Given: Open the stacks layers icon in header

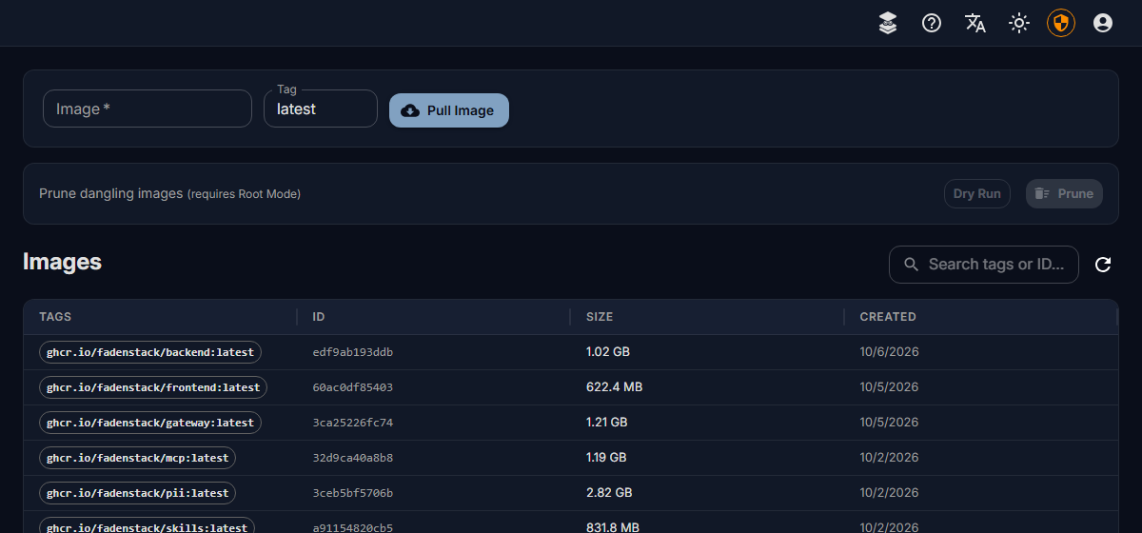Looking at the screenshot, I should [x=888, y=23].
